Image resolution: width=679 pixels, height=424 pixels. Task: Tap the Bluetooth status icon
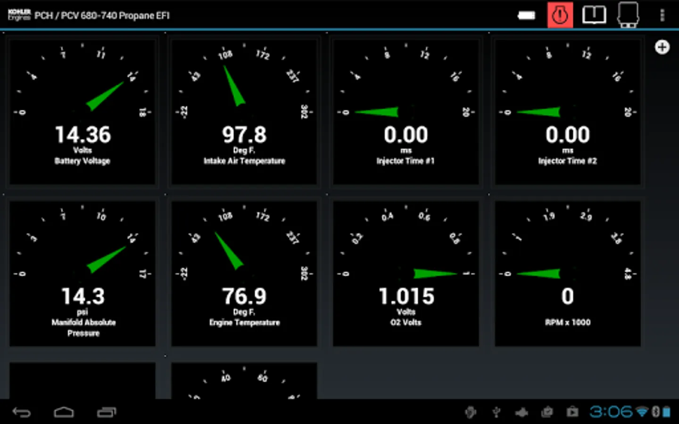(x=655, y=412)
